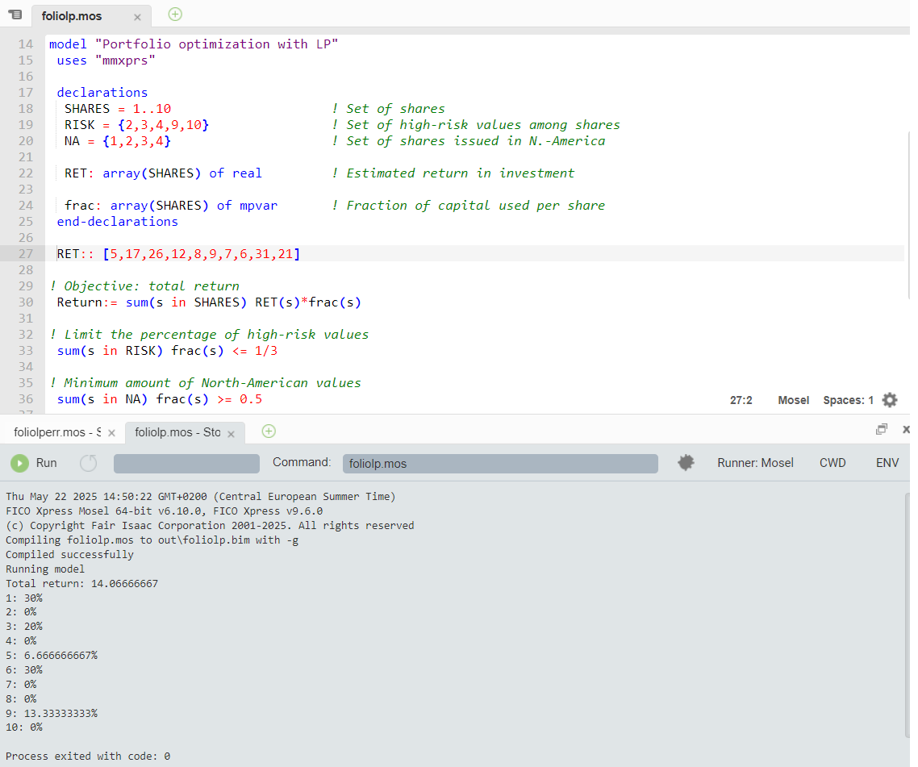Add new editor tab with plus icon
This screenshot has width=918, height=767.
tap(175, 14)
